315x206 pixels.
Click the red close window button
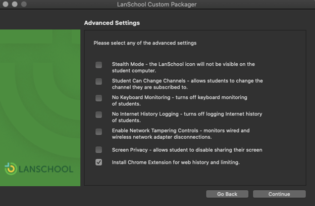(x=6, y=4)
